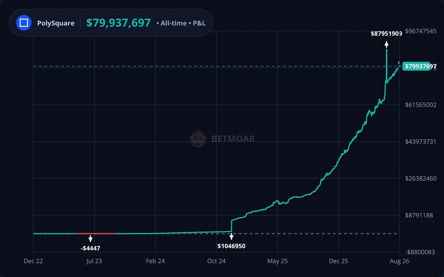Select the Oct 24 date on the x-axis
The height and width of the screenshot is (277, 444).
(216, 261)
